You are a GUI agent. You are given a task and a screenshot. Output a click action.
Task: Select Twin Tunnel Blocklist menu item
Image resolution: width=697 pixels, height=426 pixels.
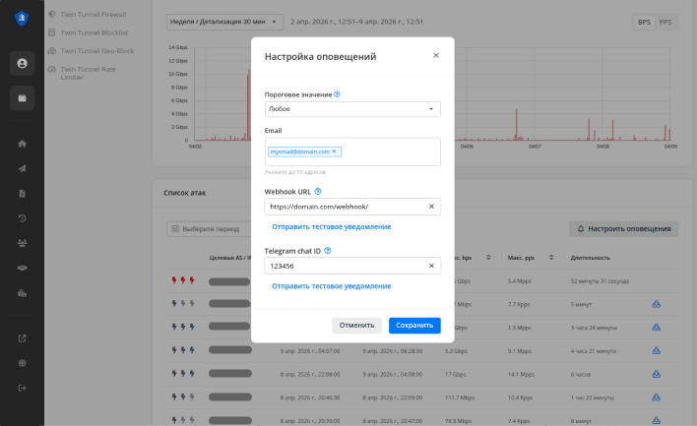[x=94, y=31]
